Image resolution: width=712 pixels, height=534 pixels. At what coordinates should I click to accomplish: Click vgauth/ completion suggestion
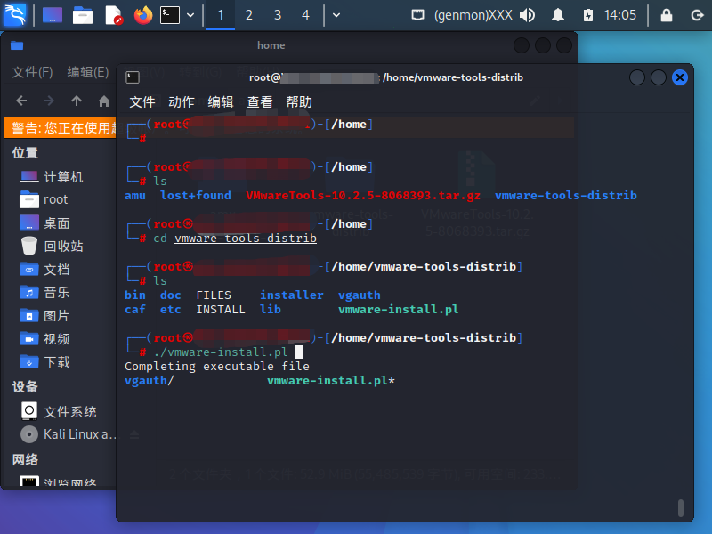150,381
